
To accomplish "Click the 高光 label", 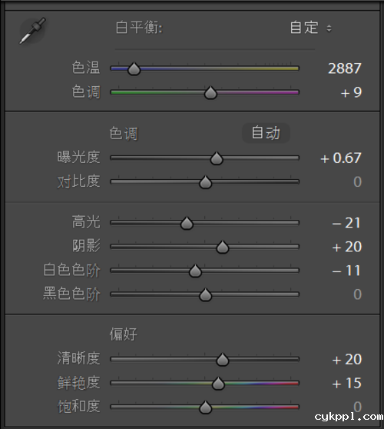I will pyautogui.click(x=86, y=222).
